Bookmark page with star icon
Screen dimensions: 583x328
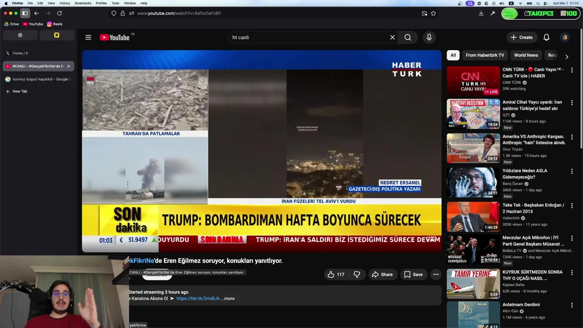click(433, 13)
